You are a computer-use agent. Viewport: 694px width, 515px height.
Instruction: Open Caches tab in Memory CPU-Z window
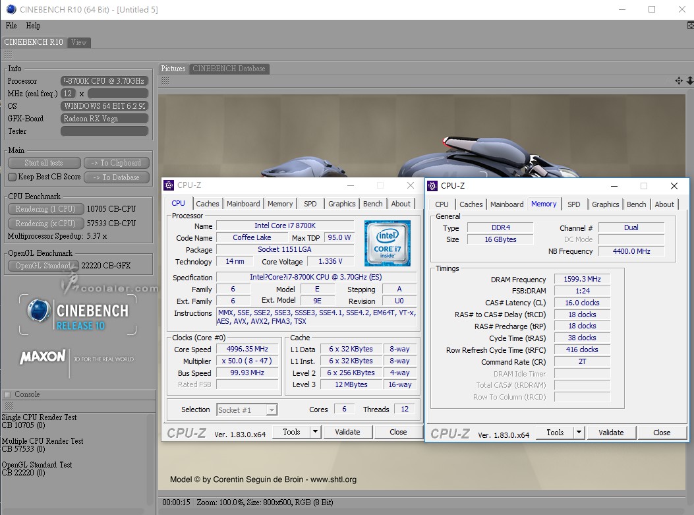(x=471, y=204)
